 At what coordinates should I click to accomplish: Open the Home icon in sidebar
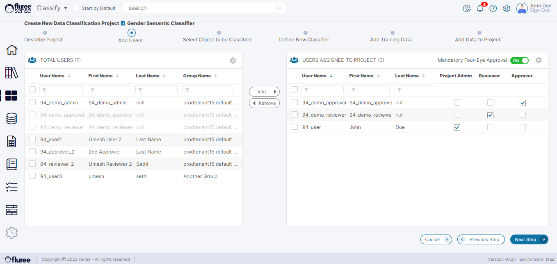pyautogui.click(x=11, y=50)
